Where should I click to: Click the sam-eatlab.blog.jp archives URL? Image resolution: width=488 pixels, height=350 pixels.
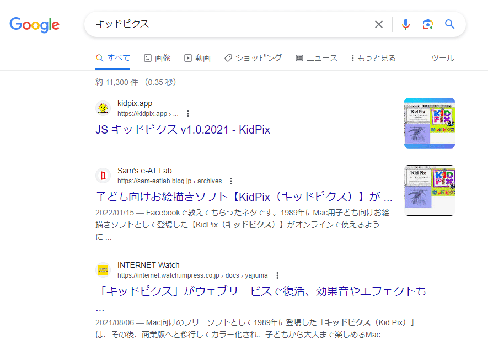point(170,181)
